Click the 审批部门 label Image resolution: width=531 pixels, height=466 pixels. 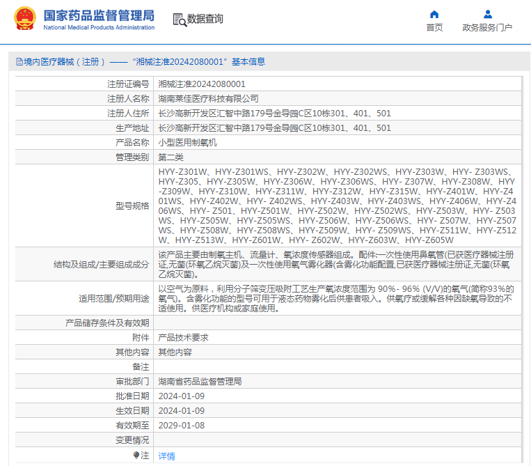(132, 382)
